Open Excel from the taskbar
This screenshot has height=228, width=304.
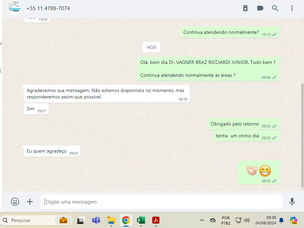pyautogui.click(x=141, y=220)
